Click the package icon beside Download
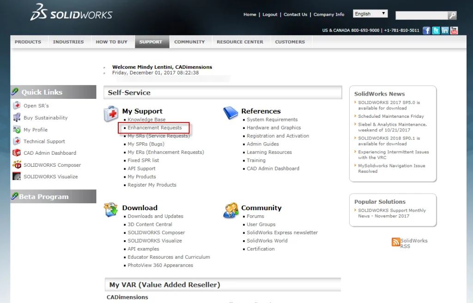 click(110, 209)
